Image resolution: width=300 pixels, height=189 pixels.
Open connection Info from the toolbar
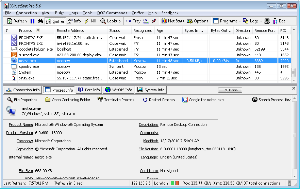[74, 21]
